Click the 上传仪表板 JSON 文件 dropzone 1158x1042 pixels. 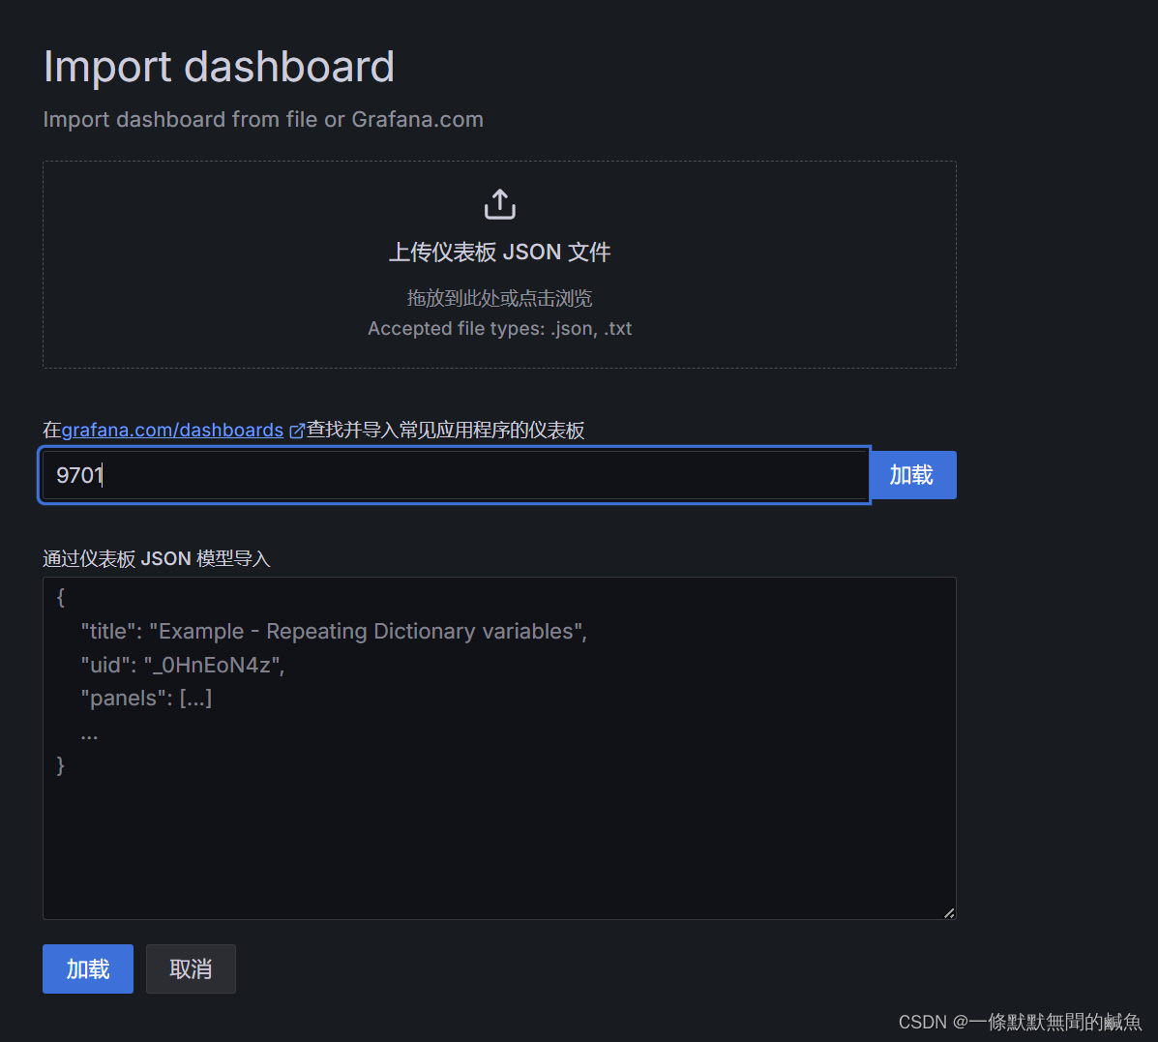[499, 264]
